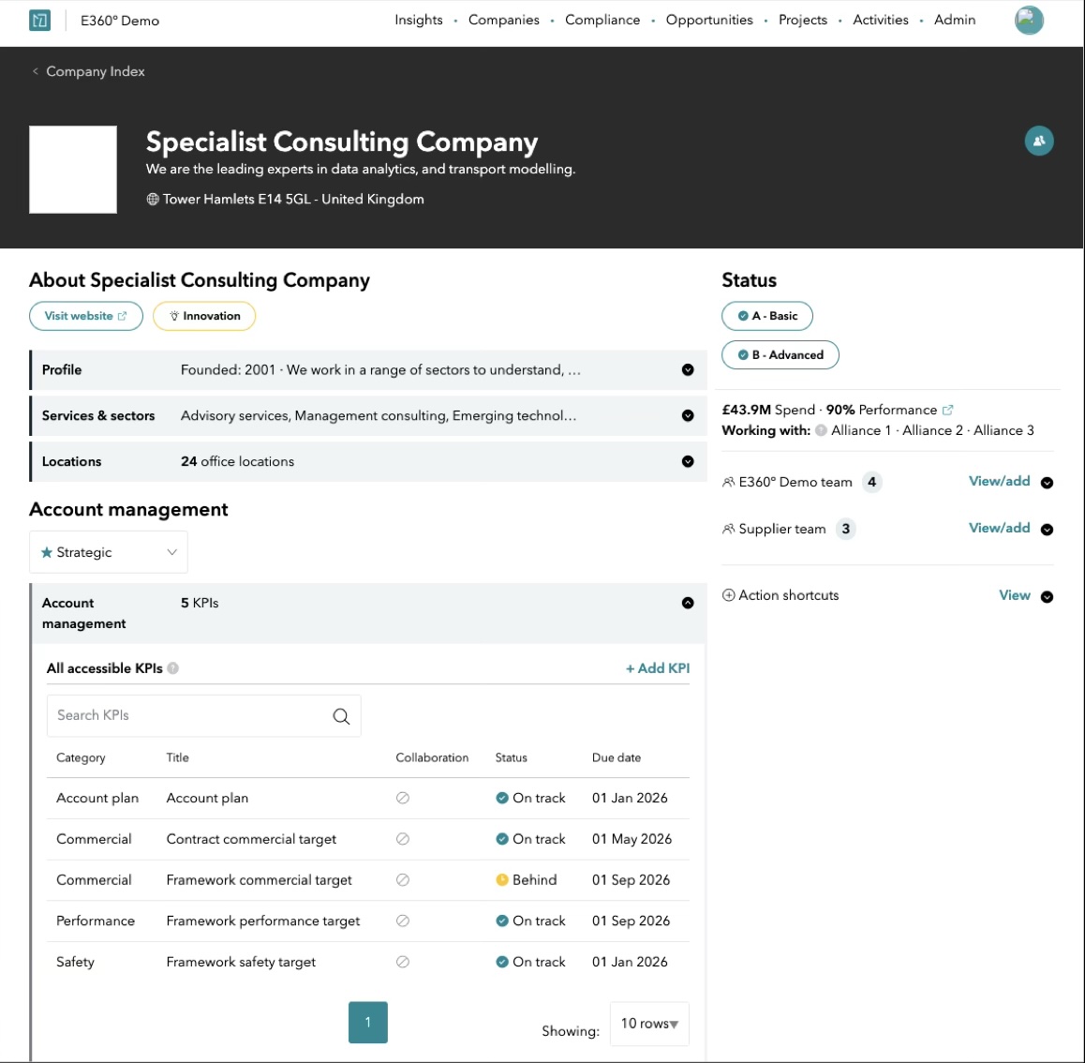Click the Innovation tag button
1085x1063 pixels.
pyautogui.click(x=204, y=316)
